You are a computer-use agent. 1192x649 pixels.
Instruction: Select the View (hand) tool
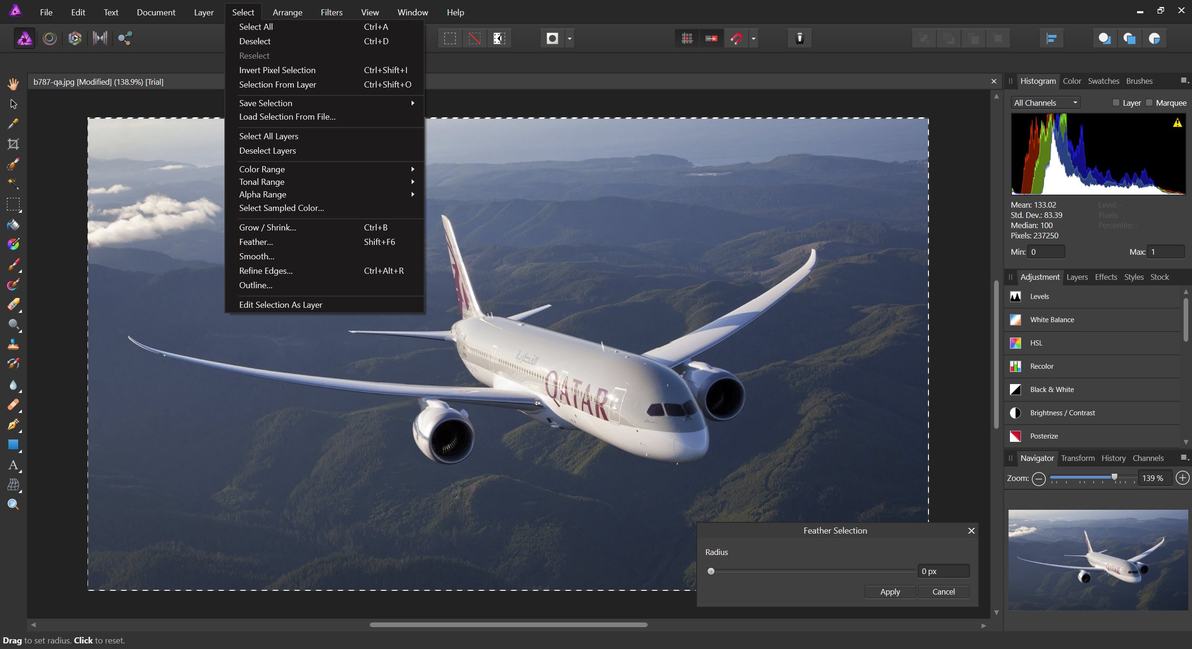(x=13, y=84)
